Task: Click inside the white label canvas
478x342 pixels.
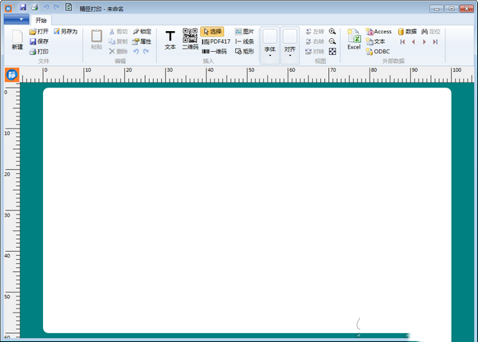Action: click(x=247, y=210)
